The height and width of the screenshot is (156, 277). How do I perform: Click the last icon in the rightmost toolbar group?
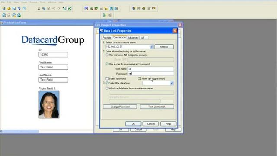point(154,8)
